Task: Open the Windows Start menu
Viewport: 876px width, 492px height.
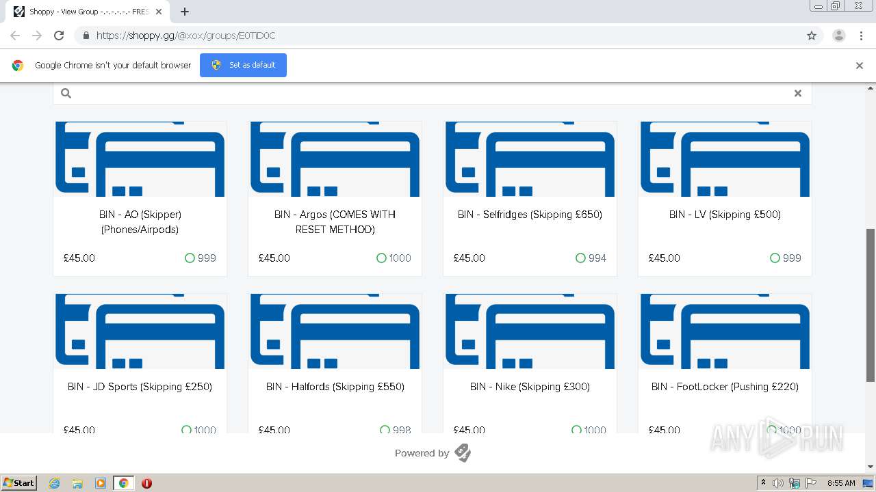Action: [19, 483]
